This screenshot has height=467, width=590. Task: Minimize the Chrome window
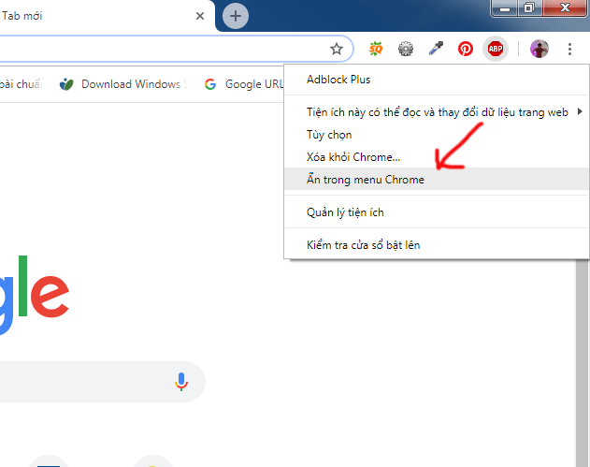[x=505, y=7]
